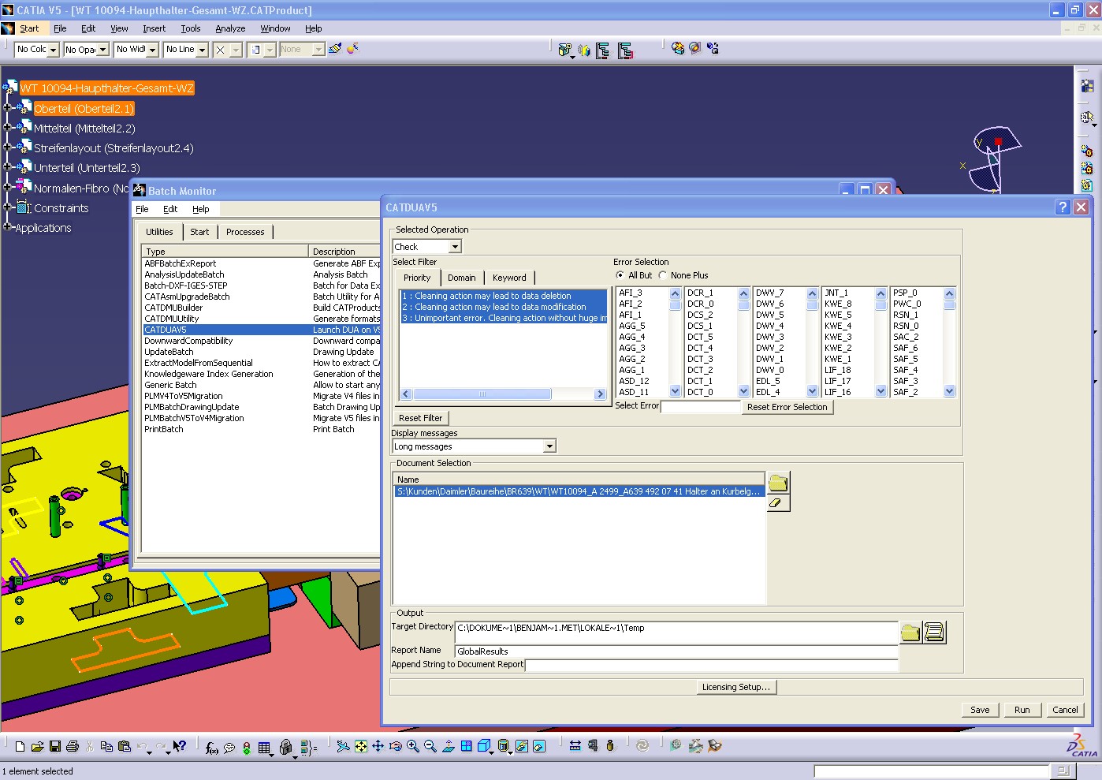Select the PrintBatch utility row

click(164, 429)
